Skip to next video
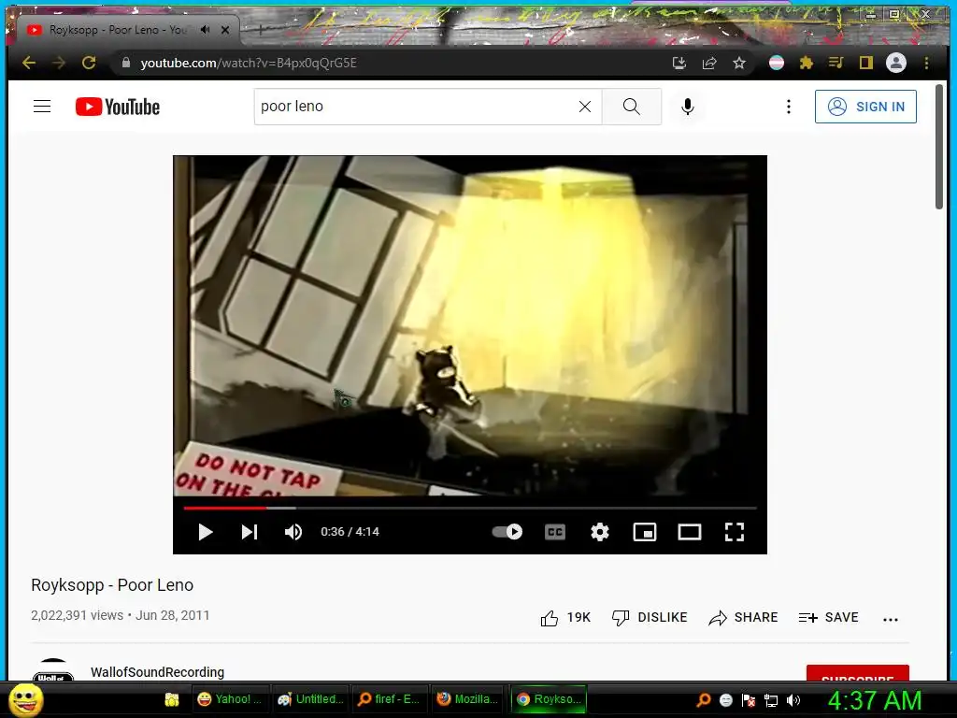Viewport: 957px width, 718px height. click(x=249, y=532)
